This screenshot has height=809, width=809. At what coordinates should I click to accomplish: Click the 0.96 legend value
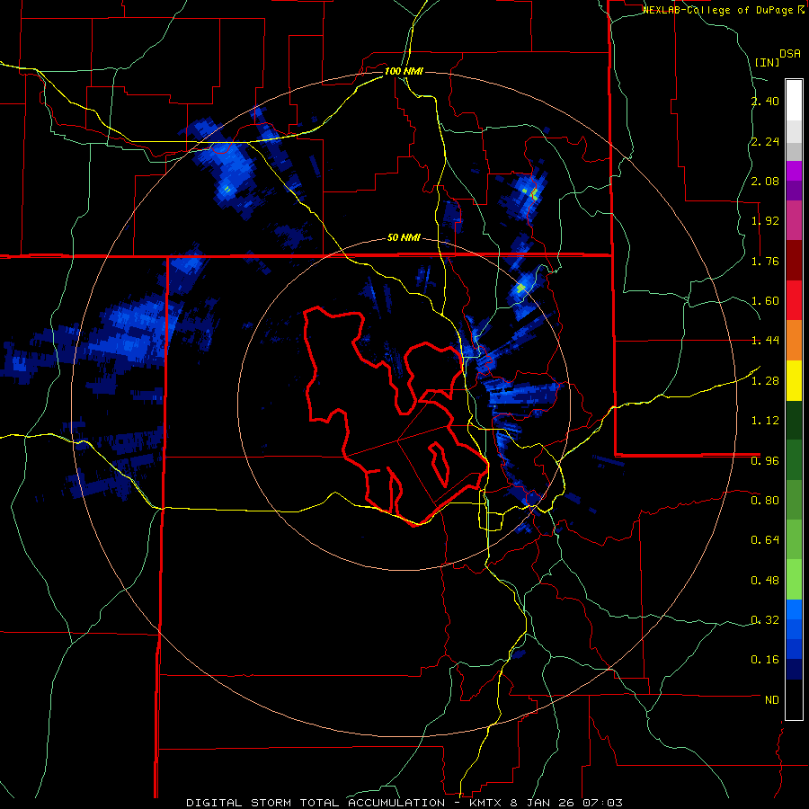click(765, 461)
